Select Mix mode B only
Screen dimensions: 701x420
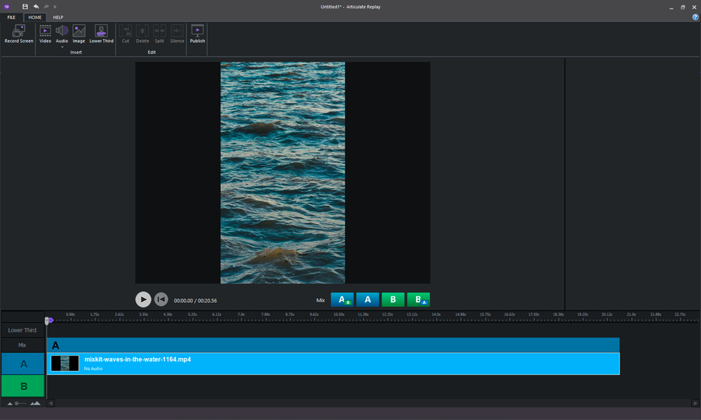[393, 300]
